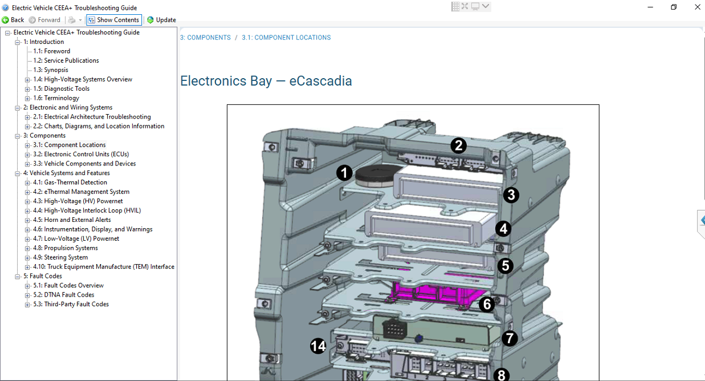Screen dimensions: 705x381
Task: Open the chevron dropdown at top right
Action: click(484, 6)
